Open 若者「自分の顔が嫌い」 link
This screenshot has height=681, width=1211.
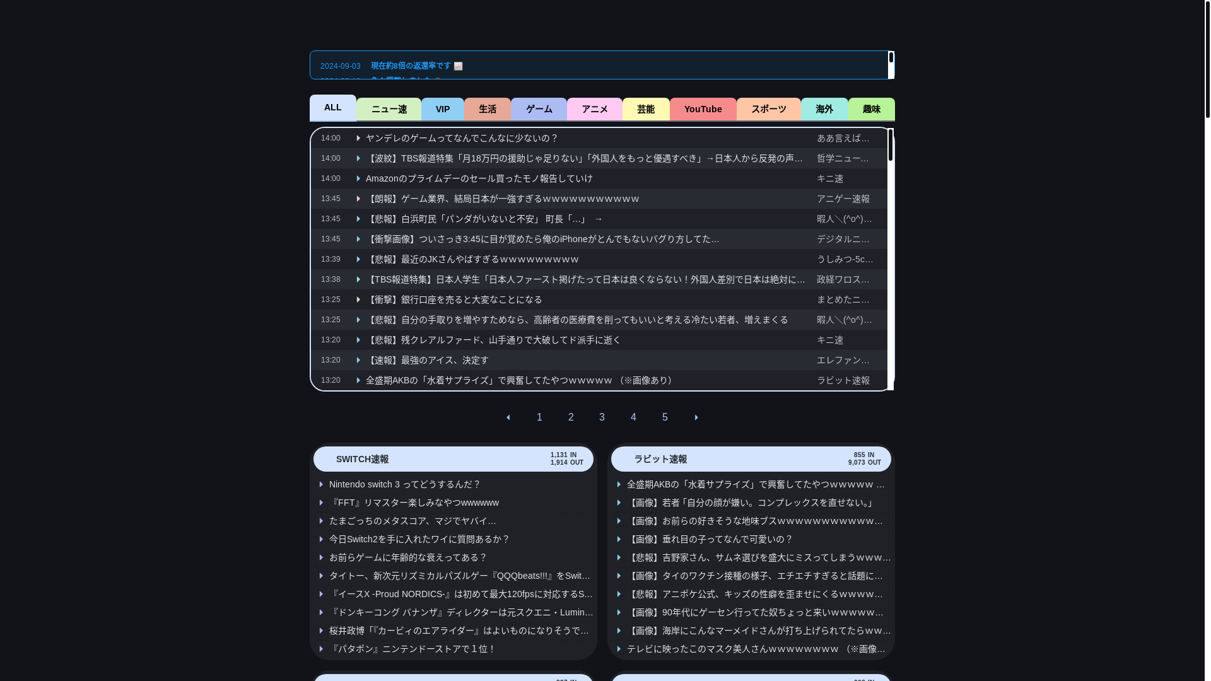click(x=751, y=503)
